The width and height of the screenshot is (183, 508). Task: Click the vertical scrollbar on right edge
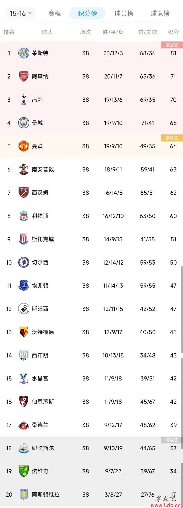(182, 310)
